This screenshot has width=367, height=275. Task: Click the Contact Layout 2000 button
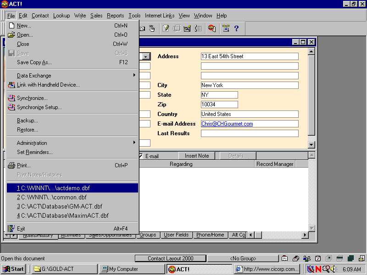pyautogui.click(x=170, y=258)
